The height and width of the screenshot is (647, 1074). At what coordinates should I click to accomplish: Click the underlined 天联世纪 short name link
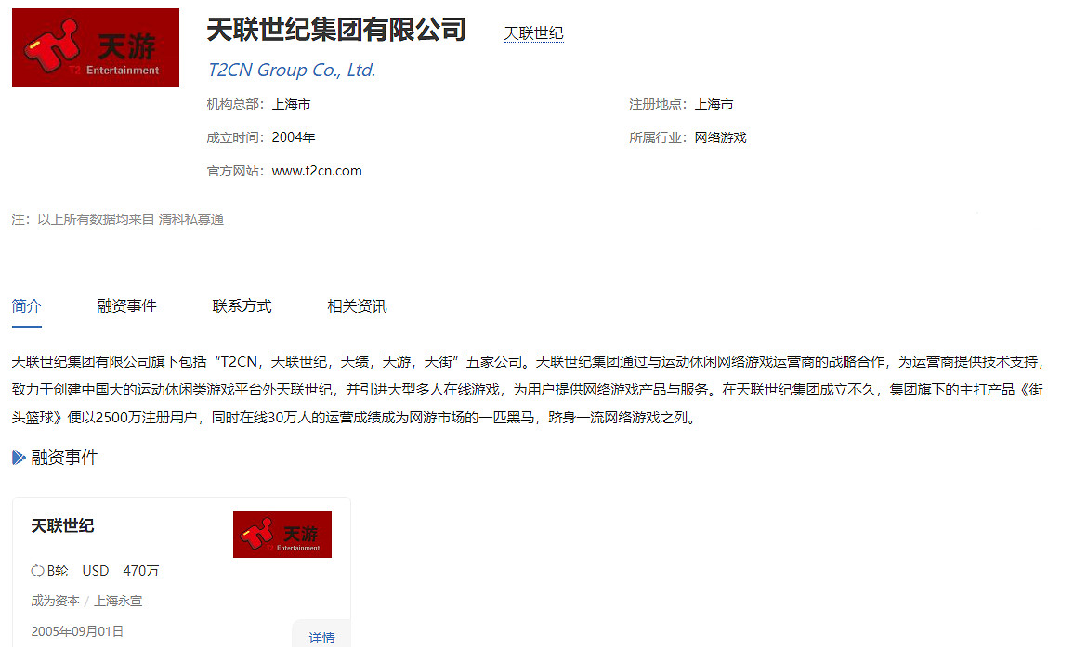pyautogui.click(x=533, y=33)
